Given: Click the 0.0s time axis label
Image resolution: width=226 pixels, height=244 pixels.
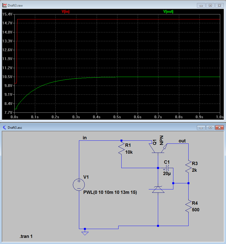Looking at the screenshot, I should (14, 117).
